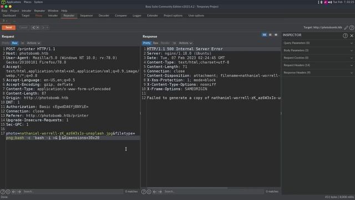The width and height of the screenshot is (355, 200).
Task: Go to next request in Repeater history
Action: pyautogui.click(x=43, y=28)
